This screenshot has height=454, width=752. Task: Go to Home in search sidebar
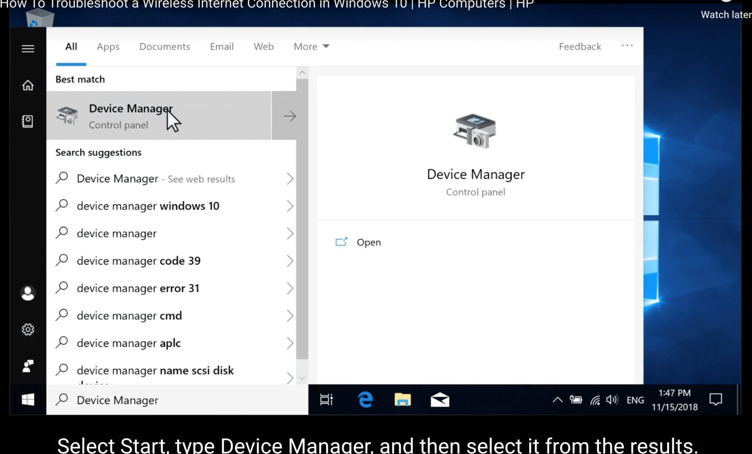click(28, 85)
